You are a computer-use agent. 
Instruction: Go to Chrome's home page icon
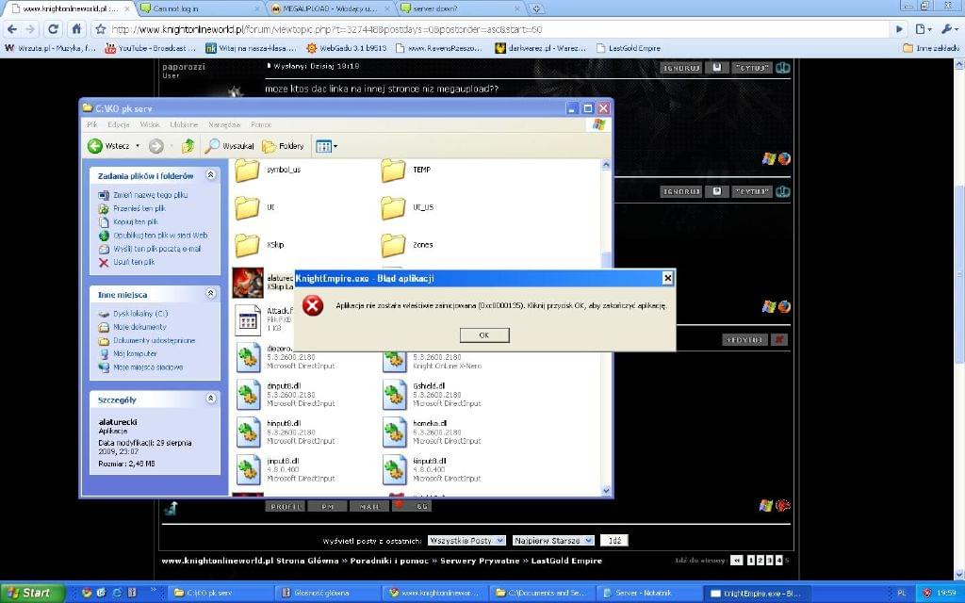coord(76,29)
